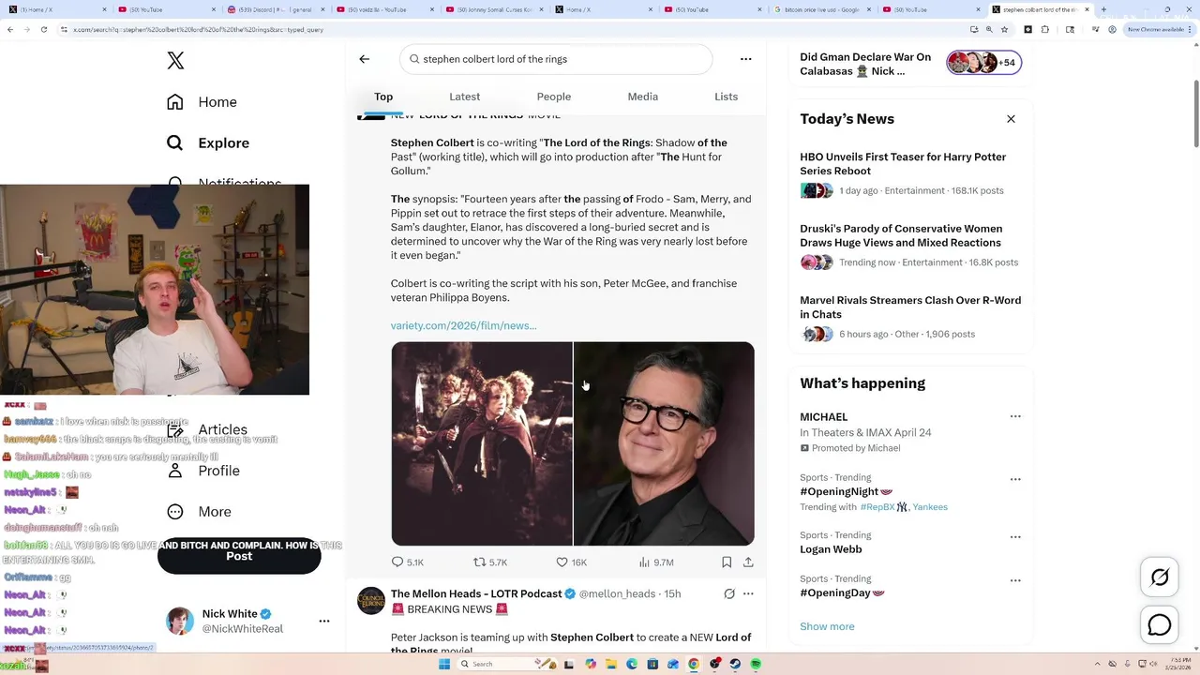Open Steam from the taskbar
This screenshot has height=675, width=1200.
point(735,664)
